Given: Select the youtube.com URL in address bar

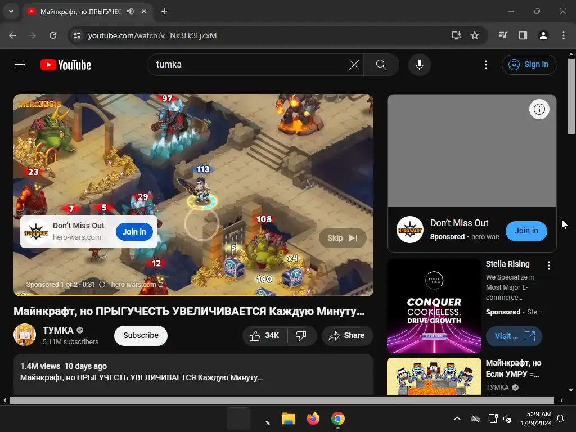Looking at the screenshot, I should [152, 35].
